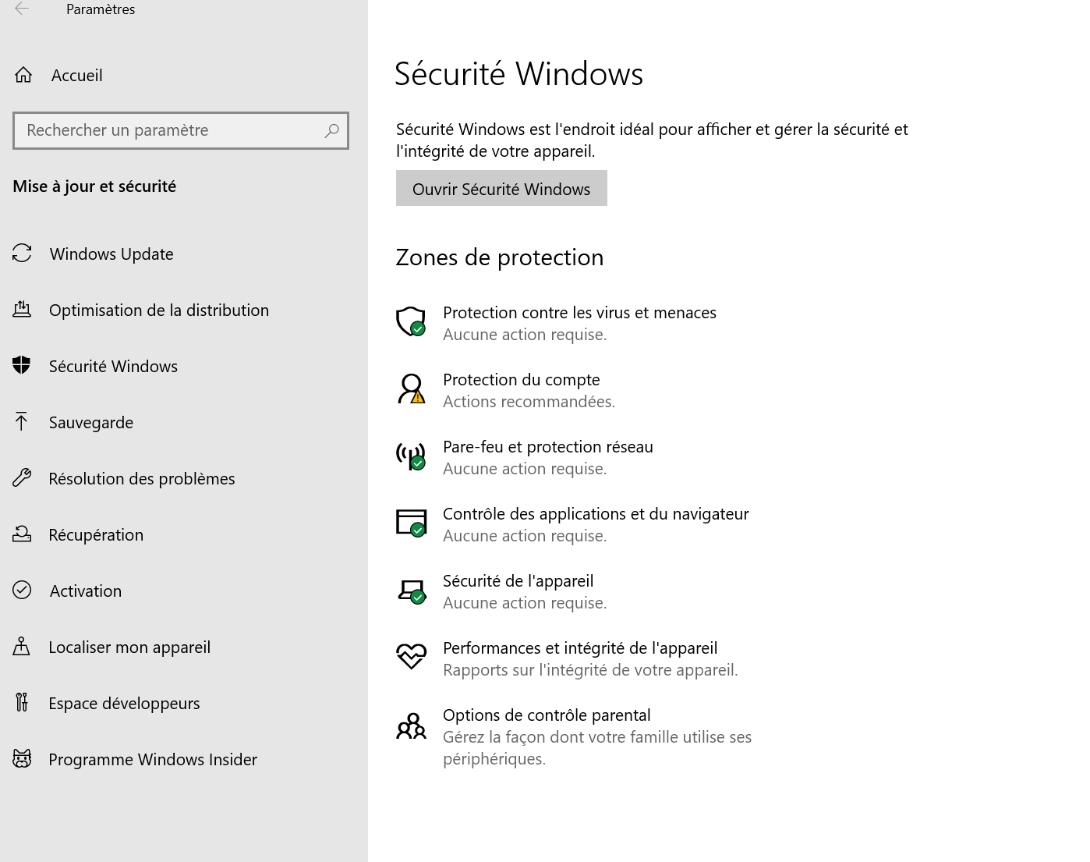Click the virus protection shield icon
This screenshot has width=1090, height=862.
411,322
